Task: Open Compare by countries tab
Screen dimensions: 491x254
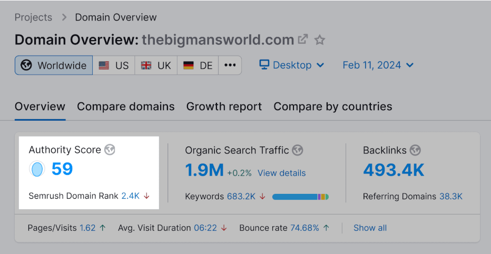Action: click(x=333, y=106)
